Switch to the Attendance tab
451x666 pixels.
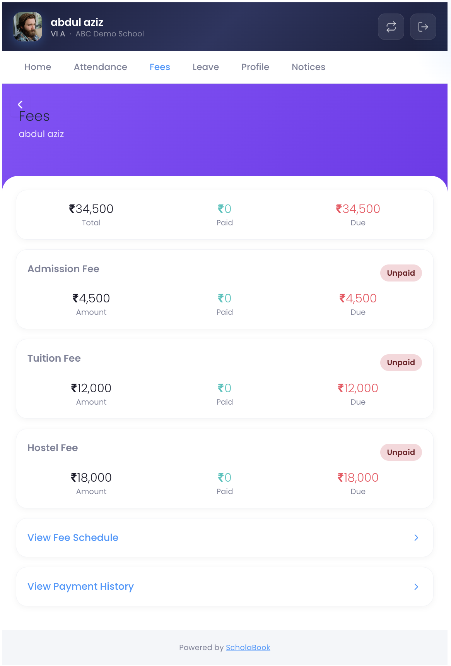point(100,67)
